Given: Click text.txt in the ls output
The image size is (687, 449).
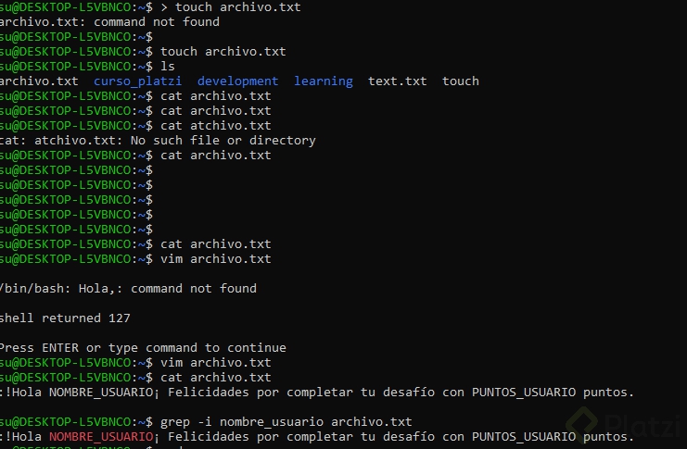Looking at the screenshot, I should pyautogui.click(x=398, y=81).
